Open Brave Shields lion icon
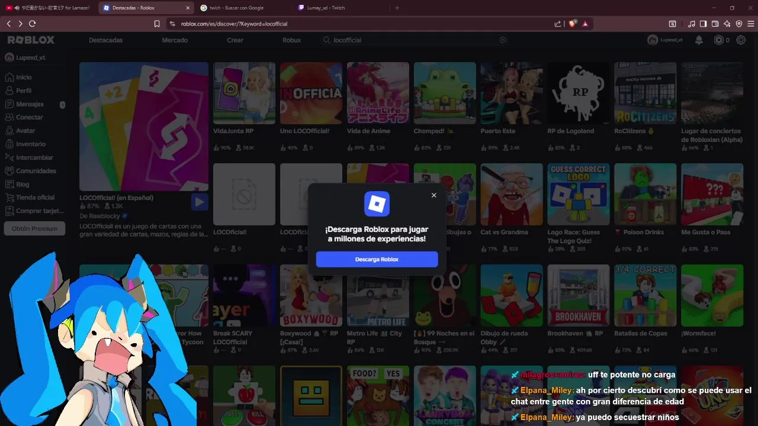 click(x=572, y=24)
